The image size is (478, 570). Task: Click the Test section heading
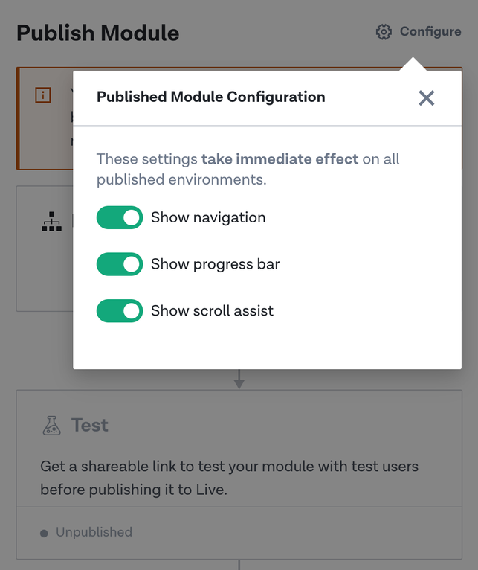pos(90,425)
